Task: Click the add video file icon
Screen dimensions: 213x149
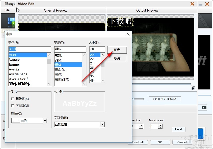Action: [x=11, y=21]
